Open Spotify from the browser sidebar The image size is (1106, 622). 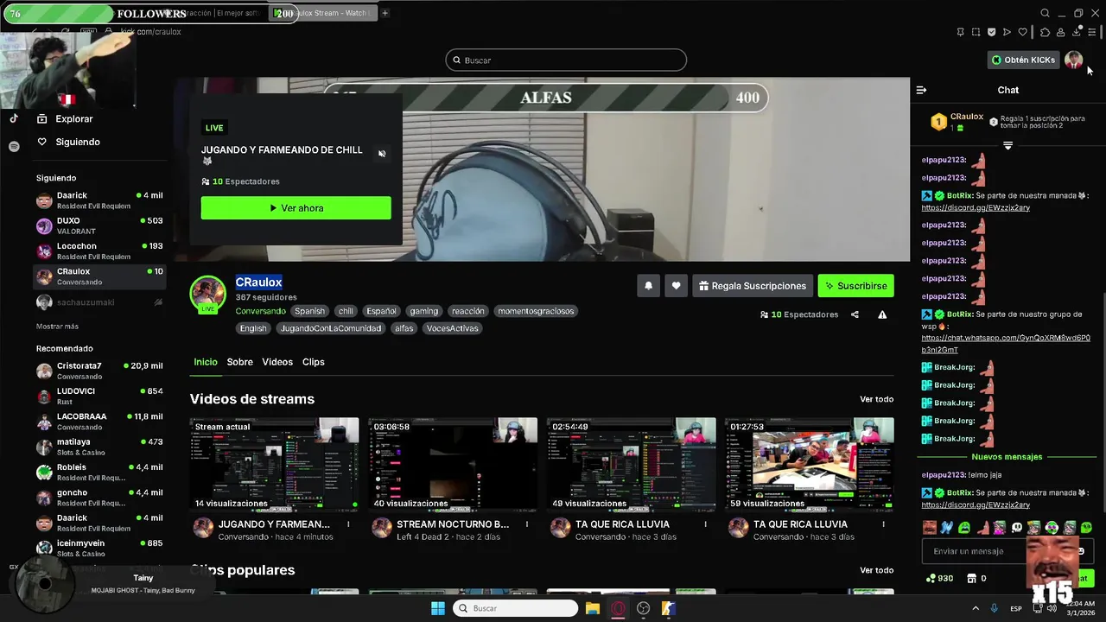pos(14,147)
